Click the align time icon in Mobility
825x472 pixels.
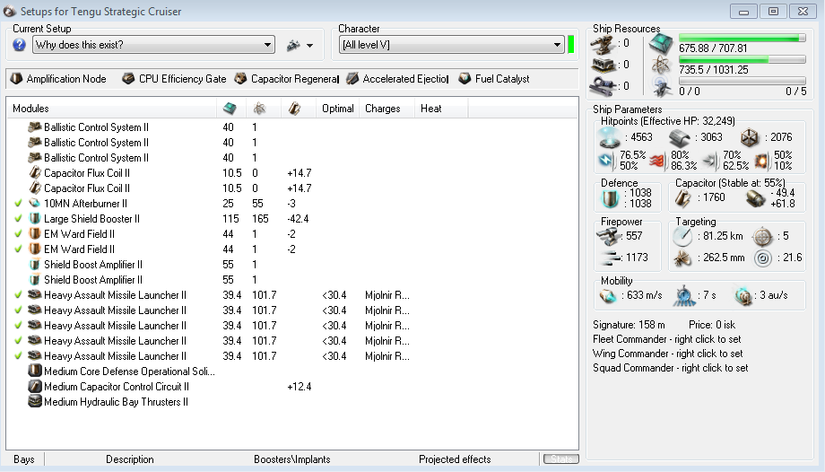(x=684, y=296)
